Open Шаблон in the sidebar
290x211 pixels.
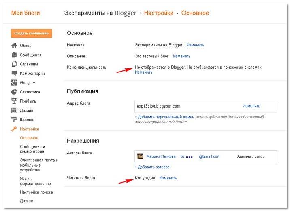[x=27, y=120]
